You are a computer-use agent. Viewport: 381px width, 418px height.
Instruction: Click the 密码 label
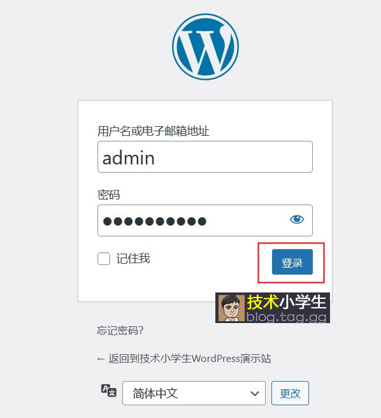tap(108, 195)
